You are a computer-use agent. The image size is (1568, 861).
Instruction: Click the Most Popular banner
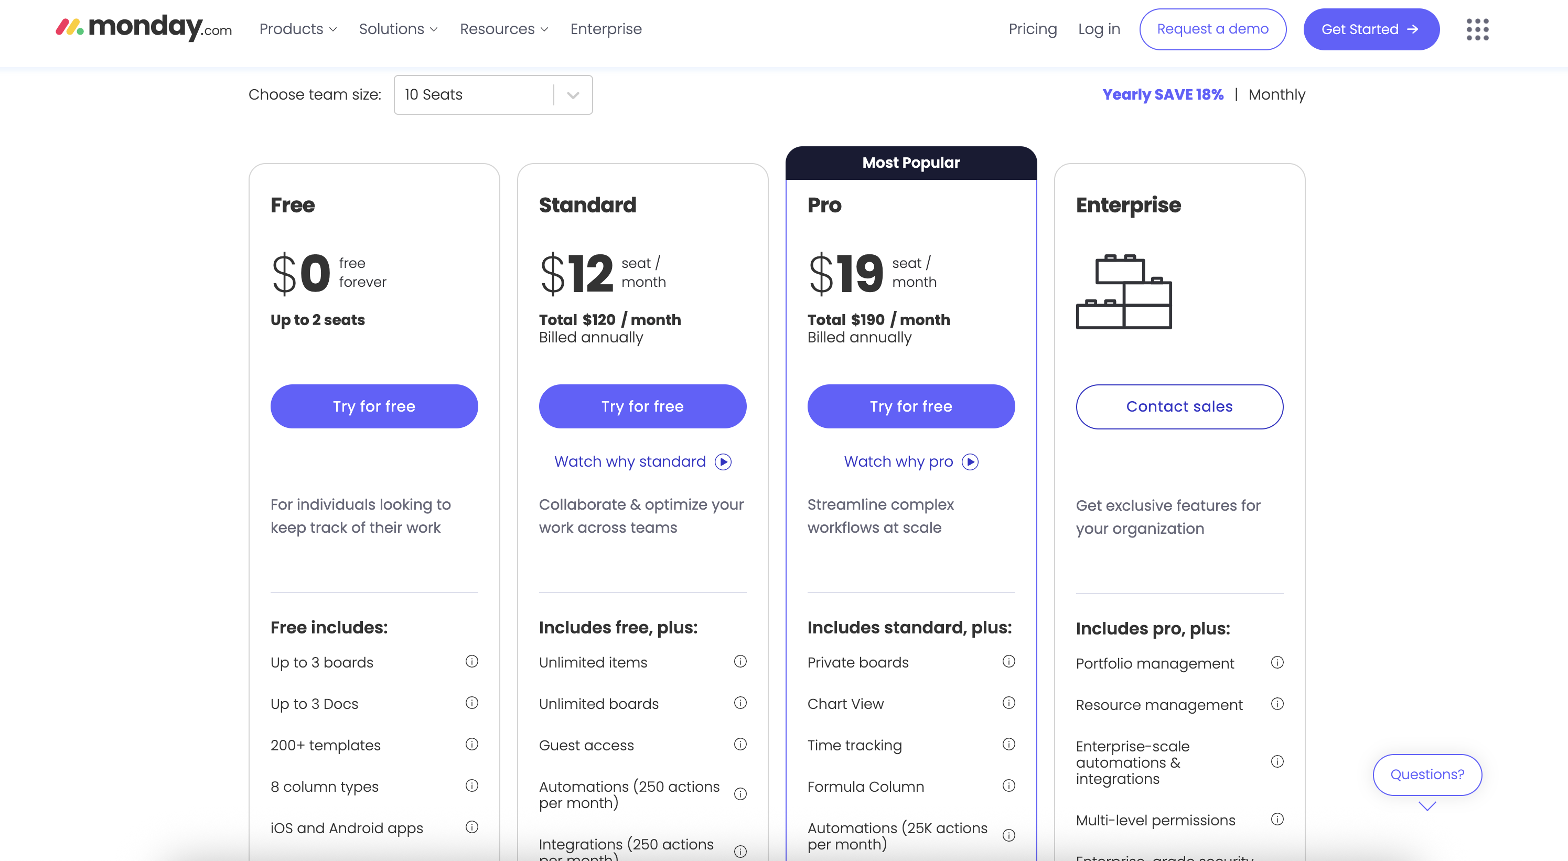(x=910, y=163)
